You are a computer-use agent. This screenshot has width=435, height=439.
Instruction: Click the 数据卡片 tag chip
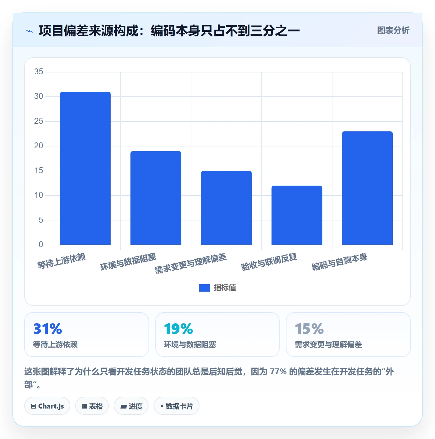tap(176, 406)
